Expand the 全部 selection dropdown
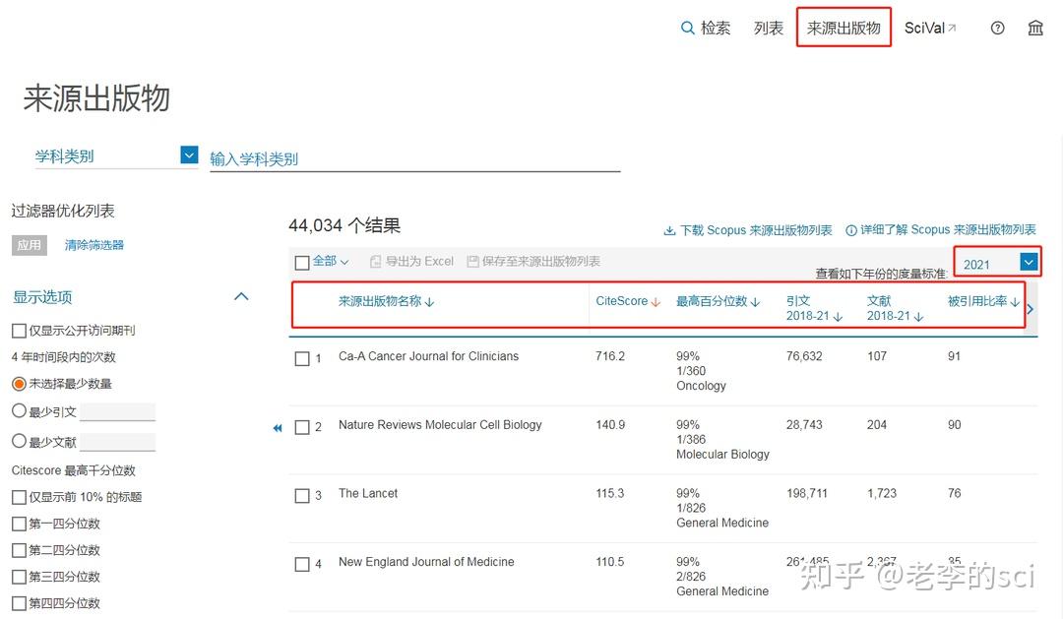Viewport: 1063px width, 619px height. pos(343,262)
